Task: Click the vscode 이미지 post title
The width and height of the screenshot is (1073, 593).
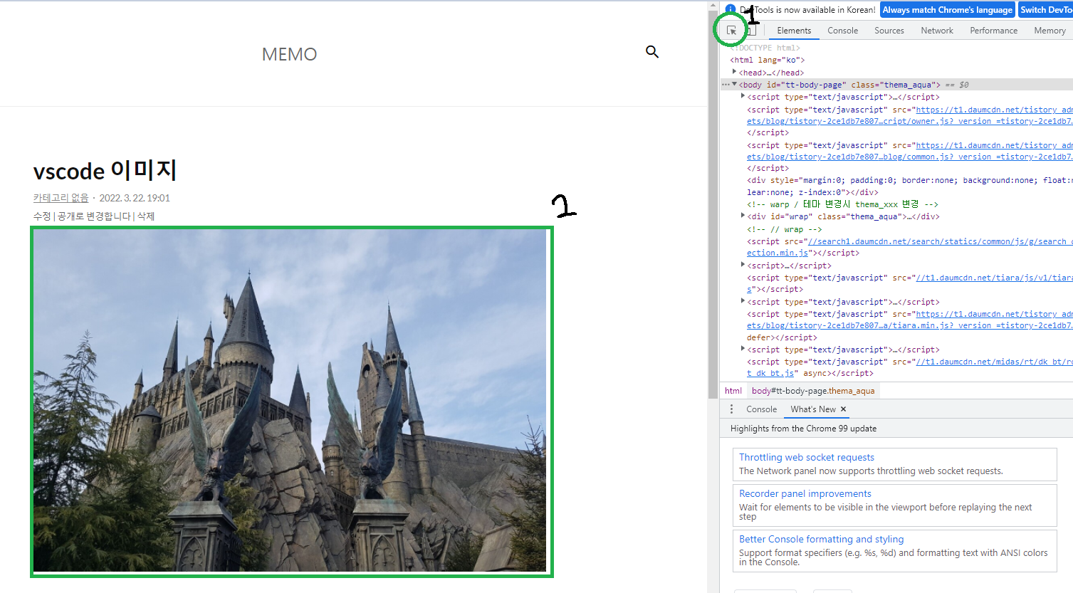Action: (x=105, y=171)
